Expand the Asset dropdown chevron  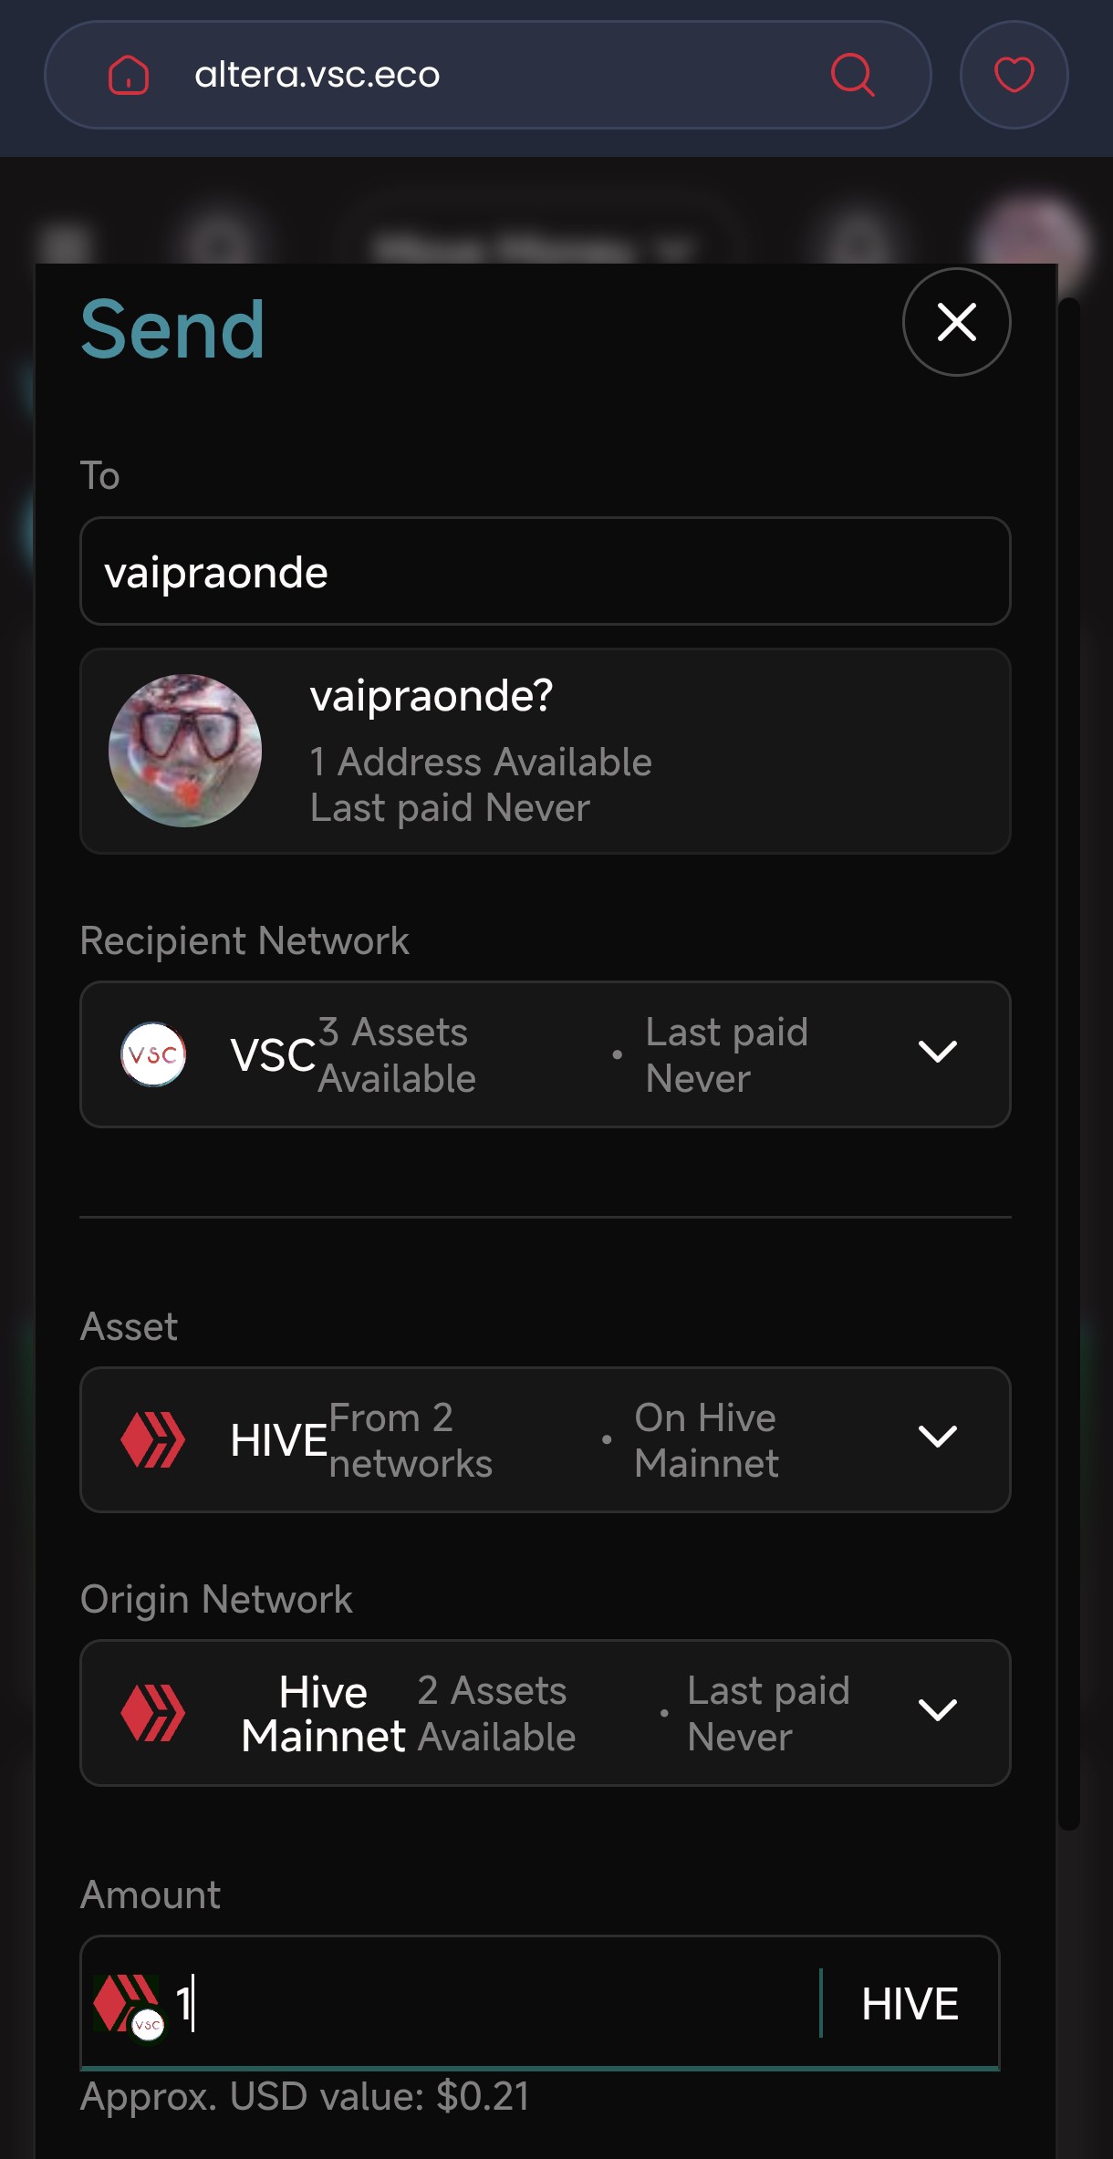pyautogui.click(x=937, y=1437)
